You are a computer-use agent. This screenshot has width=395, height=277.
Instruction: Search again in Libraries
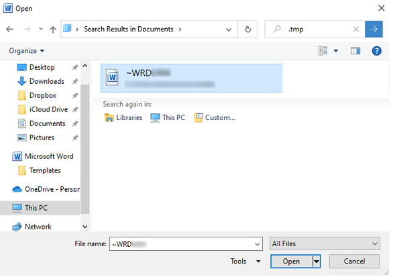123,117
